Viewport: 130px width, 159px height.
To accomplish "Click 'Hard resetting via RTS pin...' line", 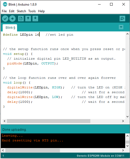I will click(32, 140).
